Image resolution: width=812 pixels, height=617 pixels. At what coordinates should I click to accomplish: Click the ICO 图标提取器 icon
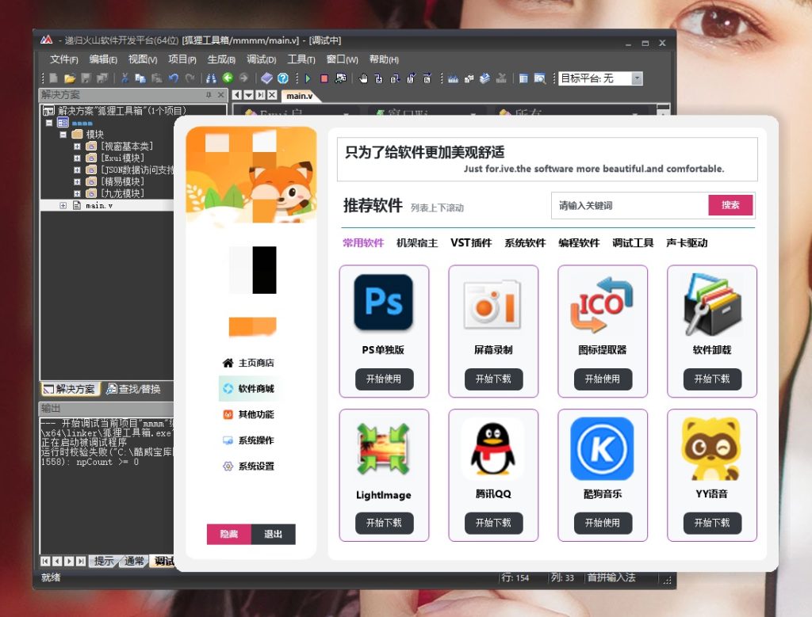point(602,304)
